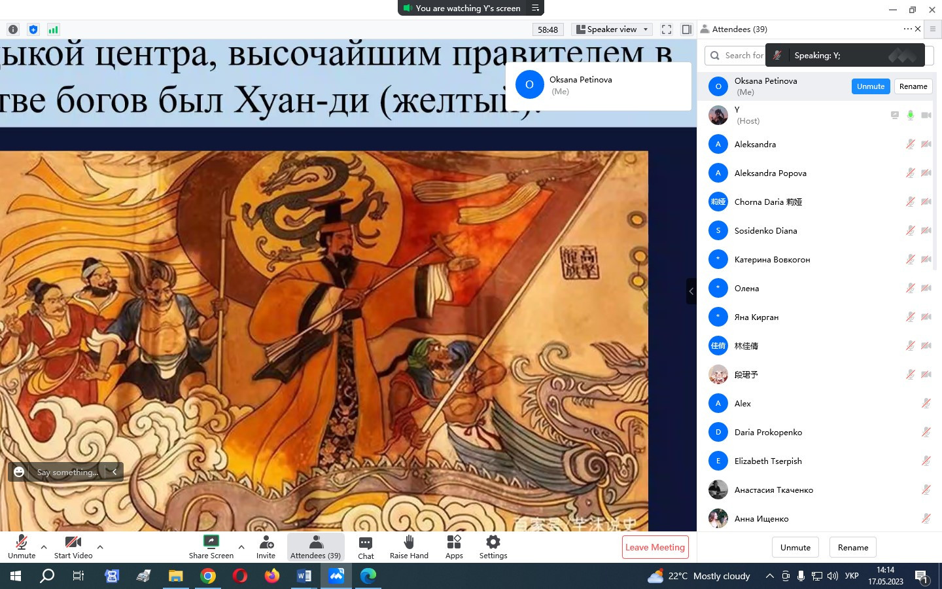Image resolution: width=942 pixels, height=589 pixels.
Task: Click Unmute next to Oksana Petinova
Action: click(871, 86)
